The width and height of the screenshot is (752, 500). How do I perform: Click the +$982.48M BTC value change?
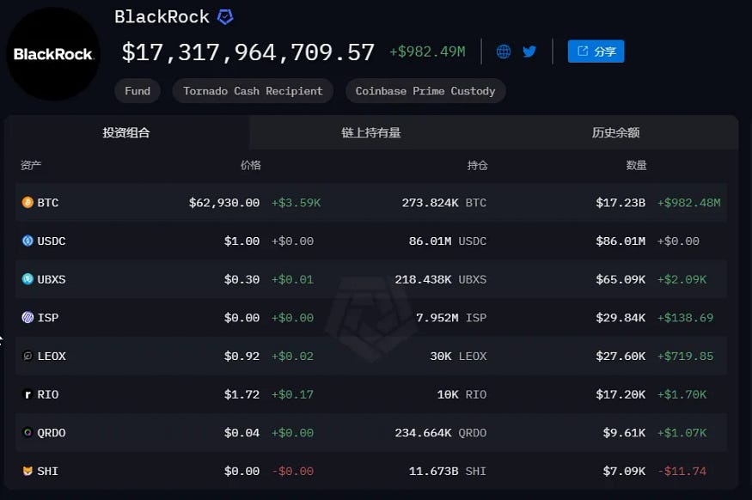pos(688,203)
